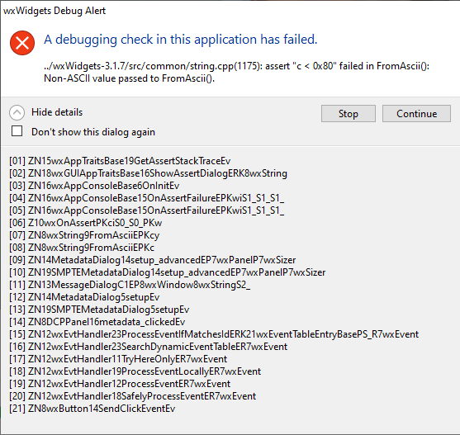Select stack frame 01 GetAssertStackTraceEv
This screenshot has height=435, width=460.
[120, 161]
